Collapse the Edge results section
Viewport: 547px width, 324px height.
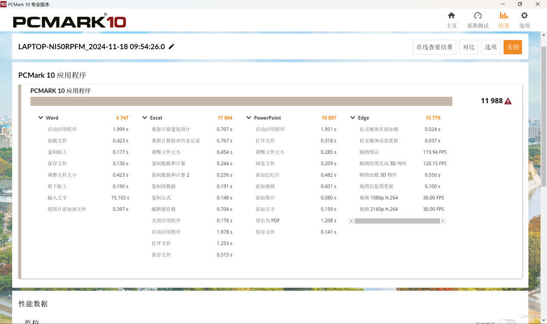coord(353,118)
